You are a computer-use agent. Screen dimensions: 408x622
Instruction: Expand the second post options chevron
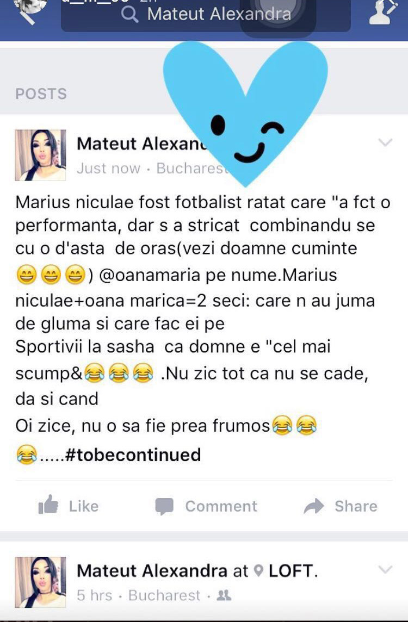tap(385, 569)
